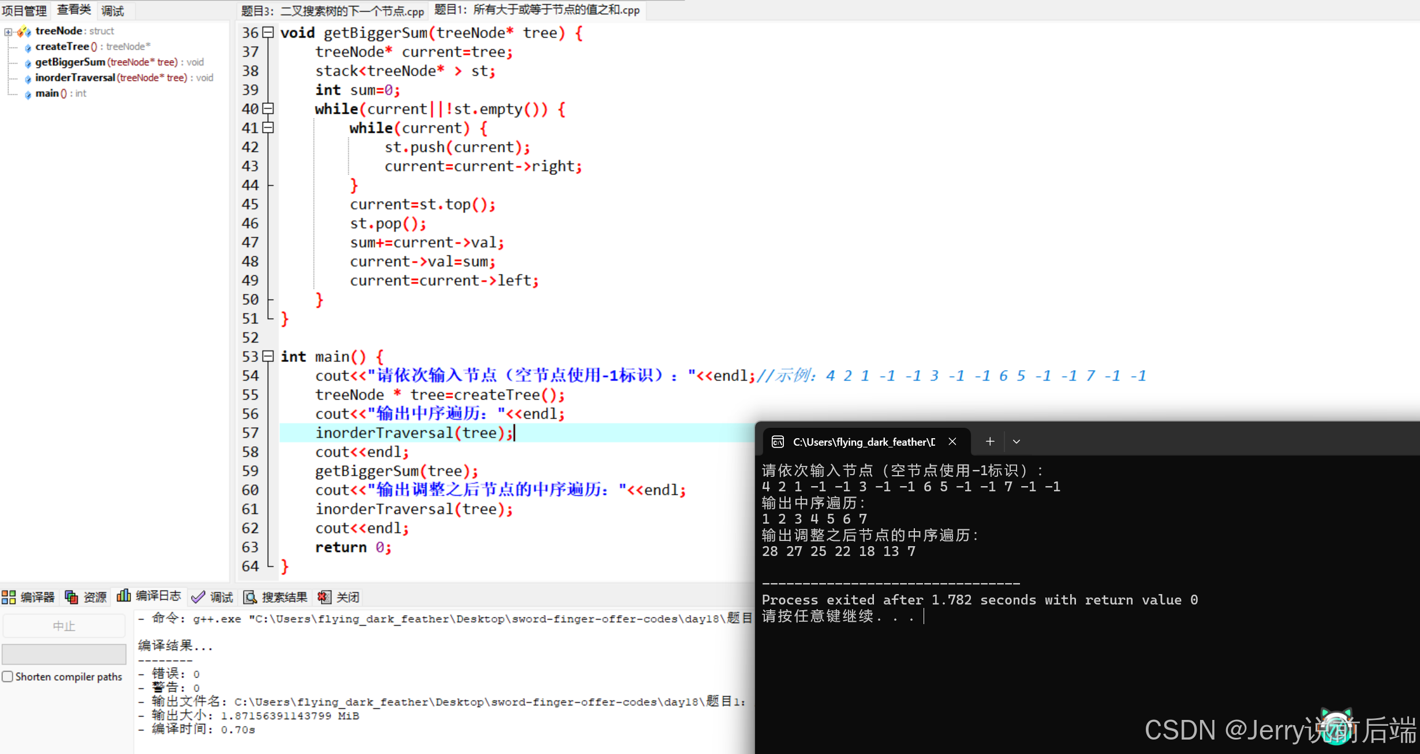Click the compiler tab grid icon
The width and height of the screenshot is (1420, 754).
pos(9,597)
